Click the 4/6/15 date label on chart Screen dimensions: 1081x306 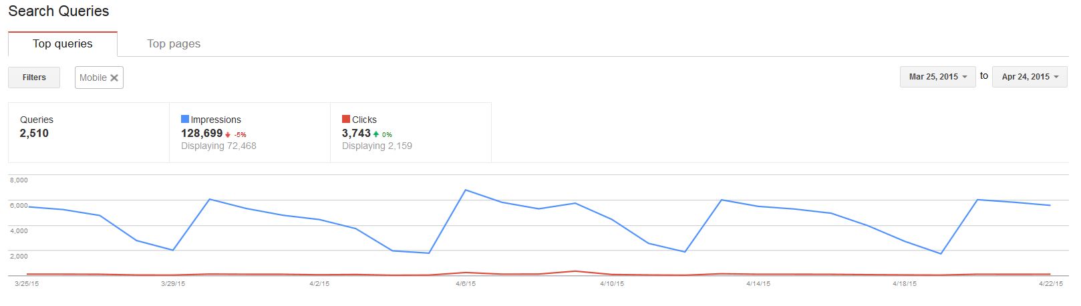click(466, 284)
